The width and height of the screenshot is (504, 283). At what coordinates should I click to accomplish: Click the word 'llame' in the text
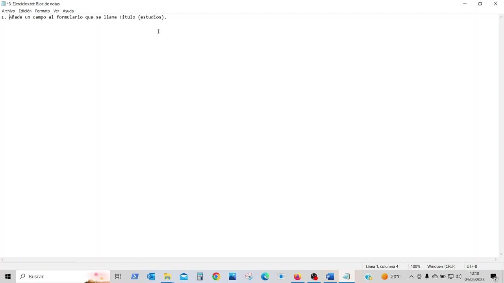point(110,17)
